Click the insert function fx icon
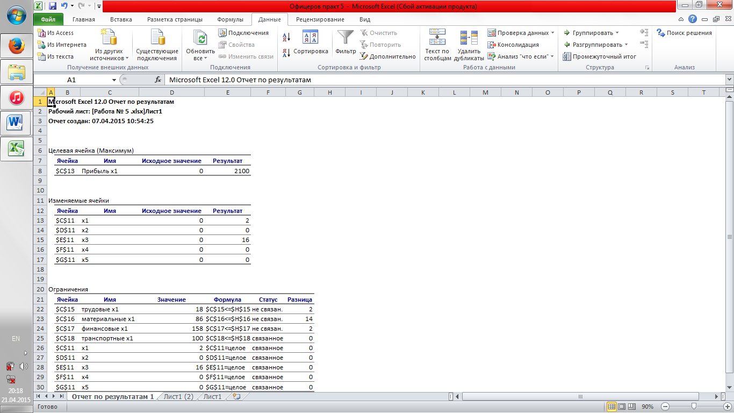 pyautogui.click(x=158, y=80)
